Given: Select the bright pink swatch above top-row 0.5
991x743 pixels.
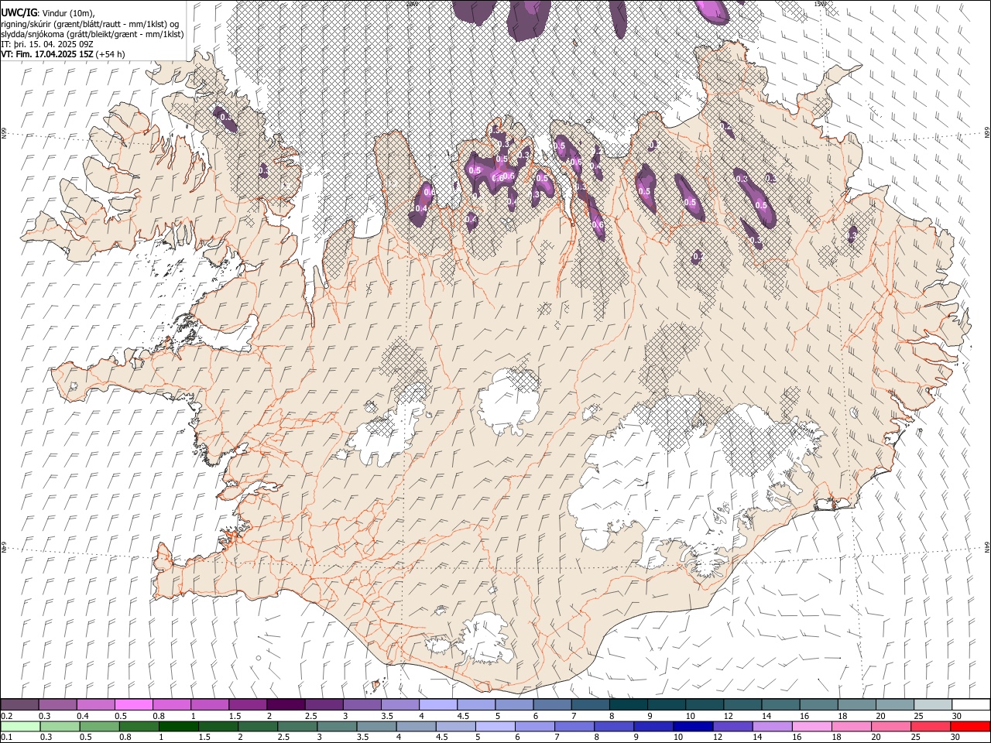Looking at the screenshot, I should click(x=133, y=705).
